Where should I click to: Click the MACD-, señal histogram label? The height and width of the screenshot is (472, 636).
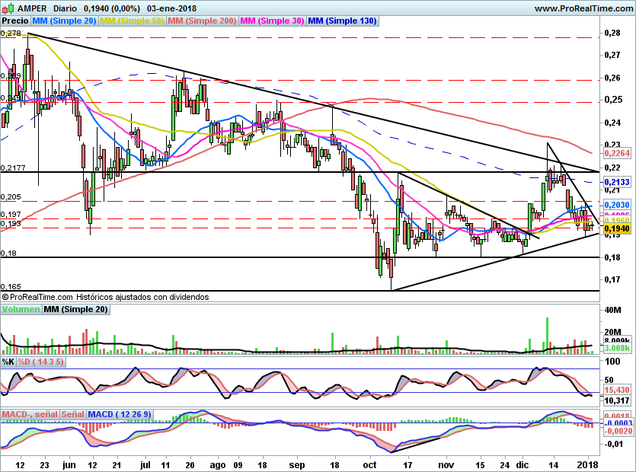30,414
